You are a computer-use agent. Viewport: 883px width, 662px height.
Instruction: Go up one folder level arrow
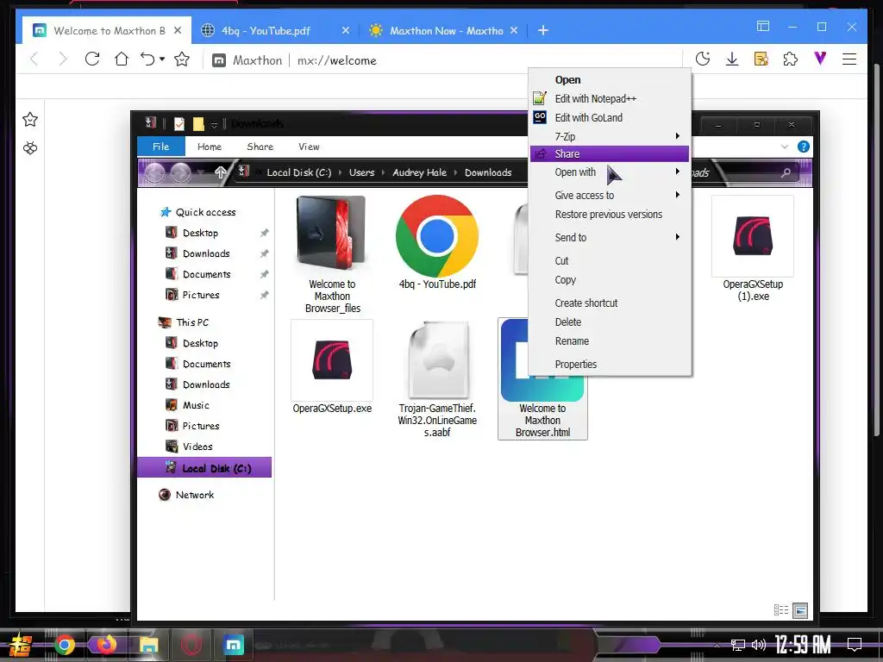click(x=220, y=172)
